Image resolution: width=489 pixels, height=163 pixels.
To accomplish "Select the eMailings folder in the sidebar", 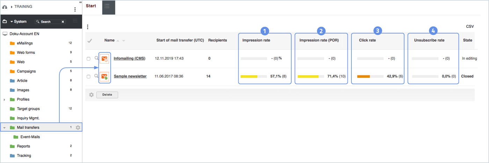I will click(x=24, y=43).
